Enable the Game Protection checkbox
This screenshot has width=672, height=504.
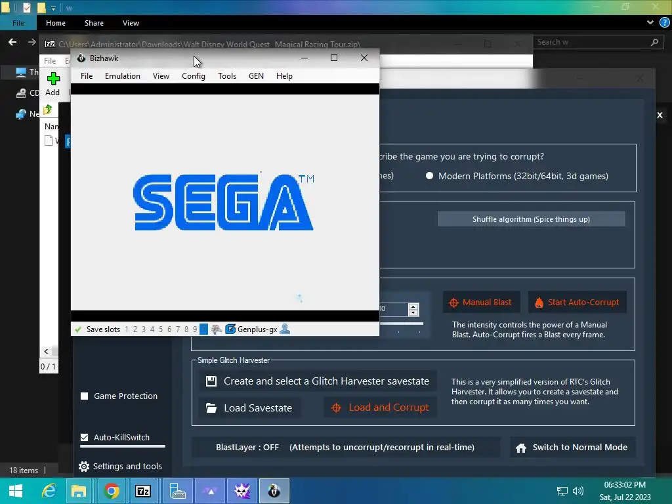point(85,396)
